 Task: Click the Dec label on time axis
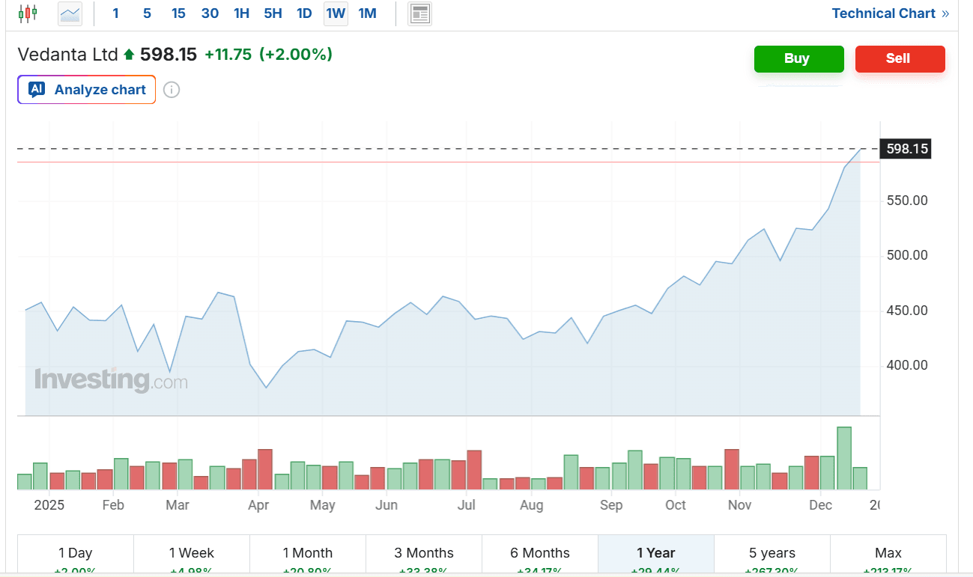tap(821, 505)
